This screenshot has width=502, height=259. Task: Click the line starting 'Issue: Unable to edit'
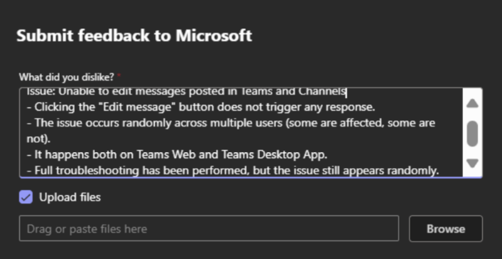(187, 92)
